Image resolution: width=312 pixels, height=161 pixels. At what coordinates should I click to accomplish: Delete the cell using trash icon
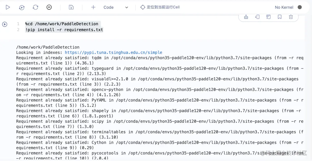point(291,17)
